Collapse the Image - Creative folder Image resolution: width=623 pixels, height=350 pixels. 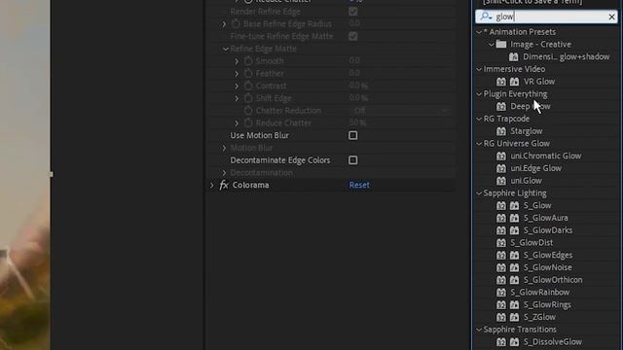coord(492,45)
